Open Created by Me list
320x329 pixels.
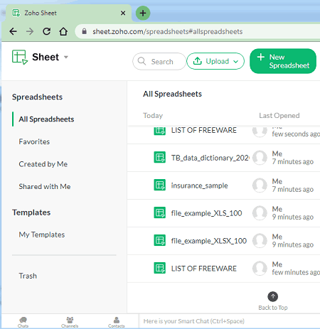(43, 164)
